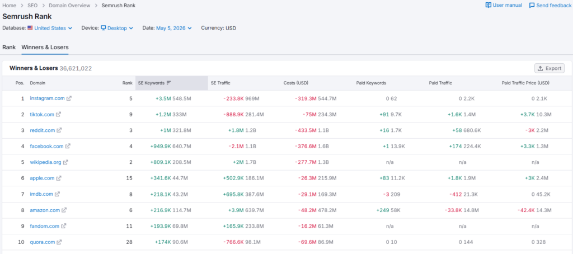Click the Semrush Rank page heading
Viewport: 573px width, 254px height.
[x=27, y=16]
